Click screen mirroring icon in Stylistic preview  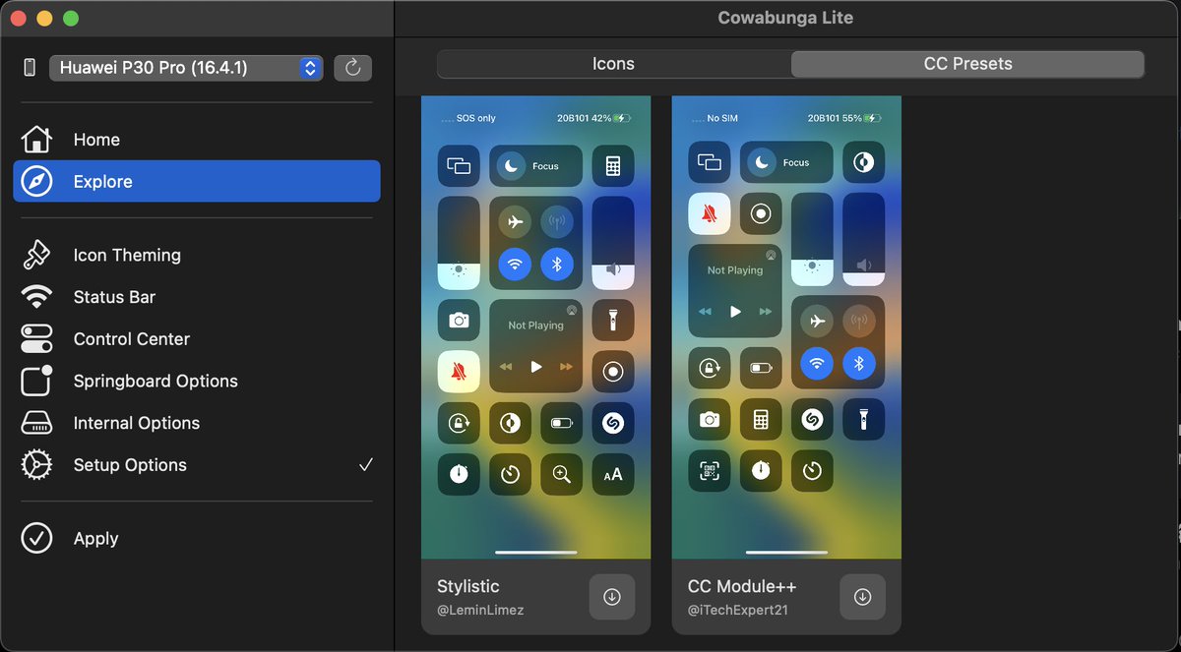click(459, 166)
